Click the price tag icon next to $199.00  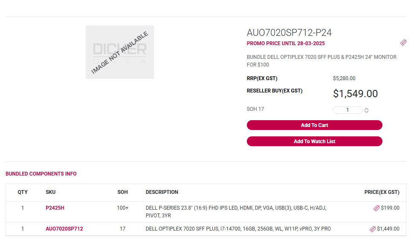point(376,208)
